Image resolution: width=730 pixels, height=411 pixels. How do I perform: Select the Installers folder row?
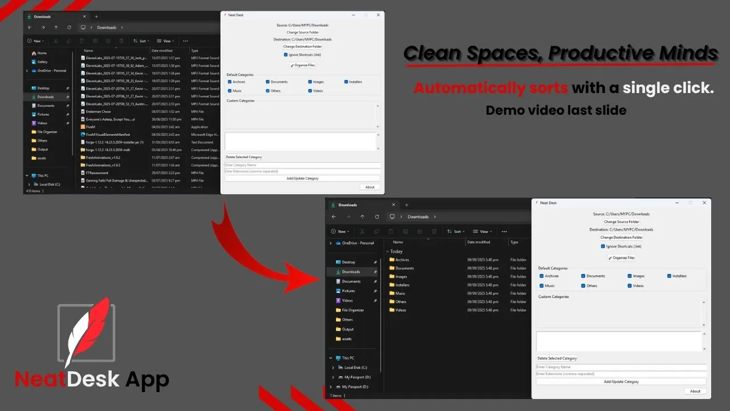point(458,285)
